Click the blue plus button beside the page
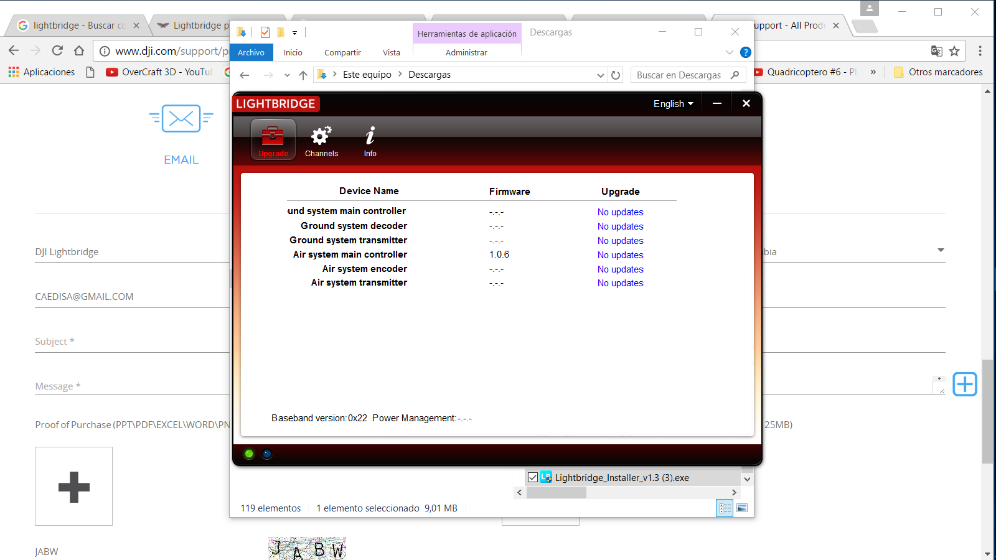 965,384
